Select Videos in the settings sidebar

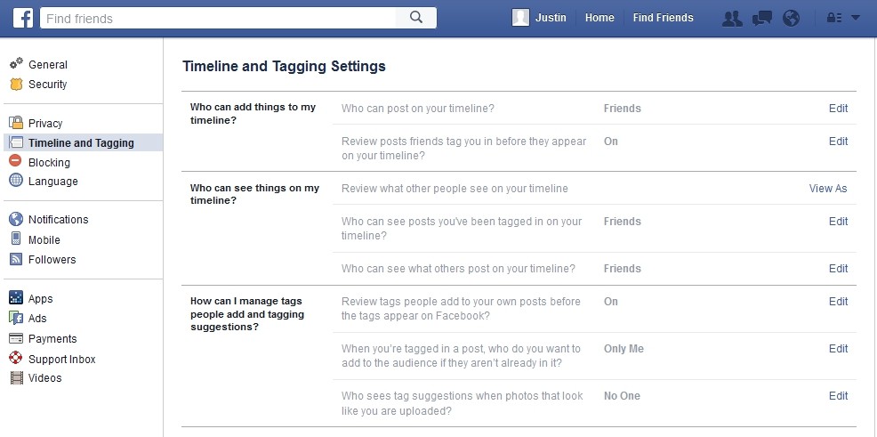(x=44, y=377)
